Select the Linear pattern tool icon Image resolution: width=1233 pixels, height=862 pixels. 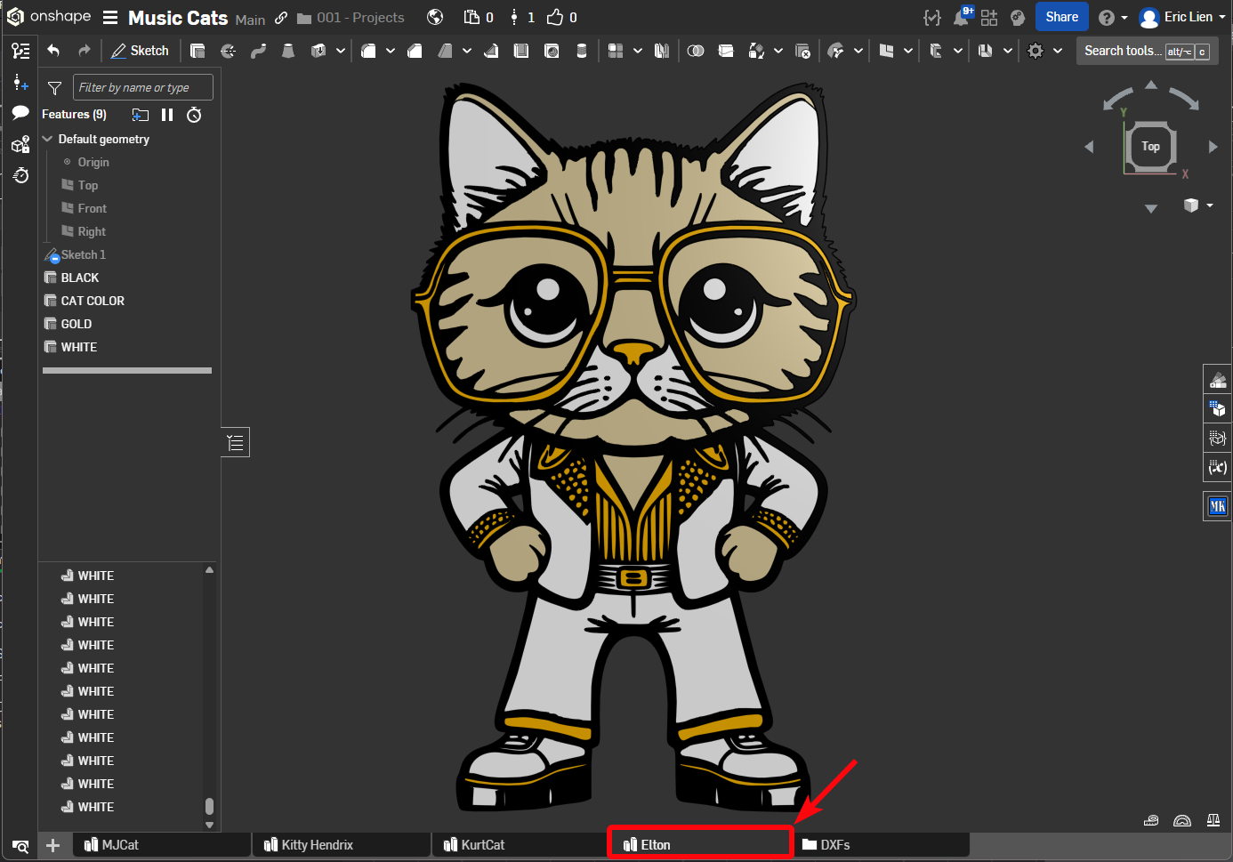[x=616, y=51]
